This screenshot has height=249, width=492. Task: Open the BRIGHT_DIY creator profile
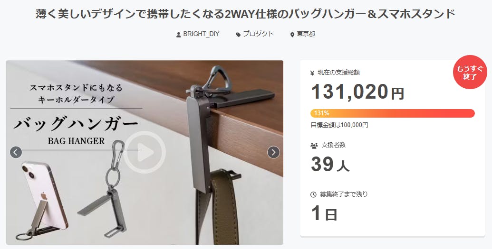[x=201, y=34]
